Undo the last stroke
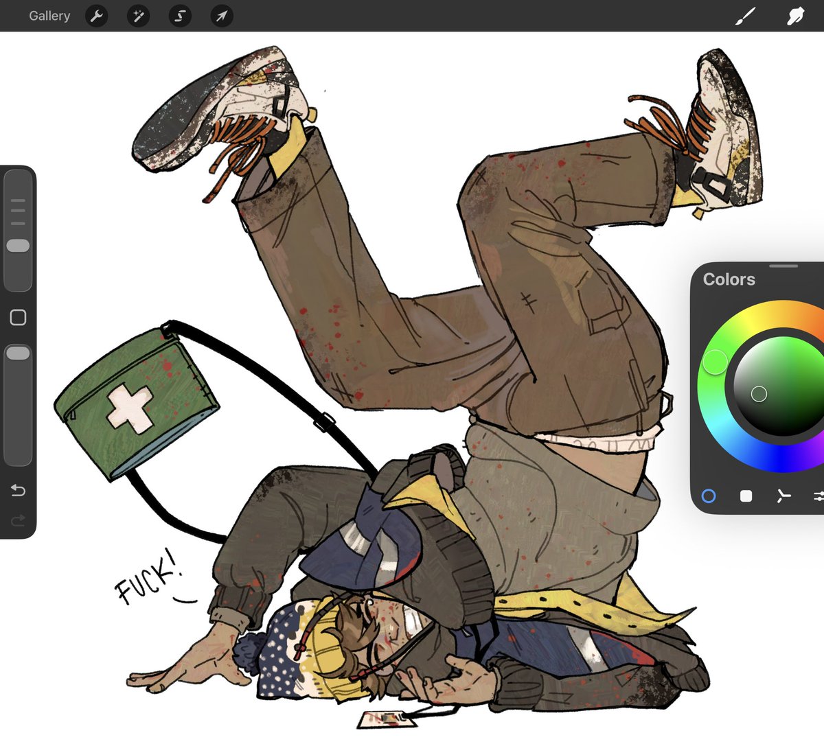This screenshot has height=744, width=824. (18, 490)
